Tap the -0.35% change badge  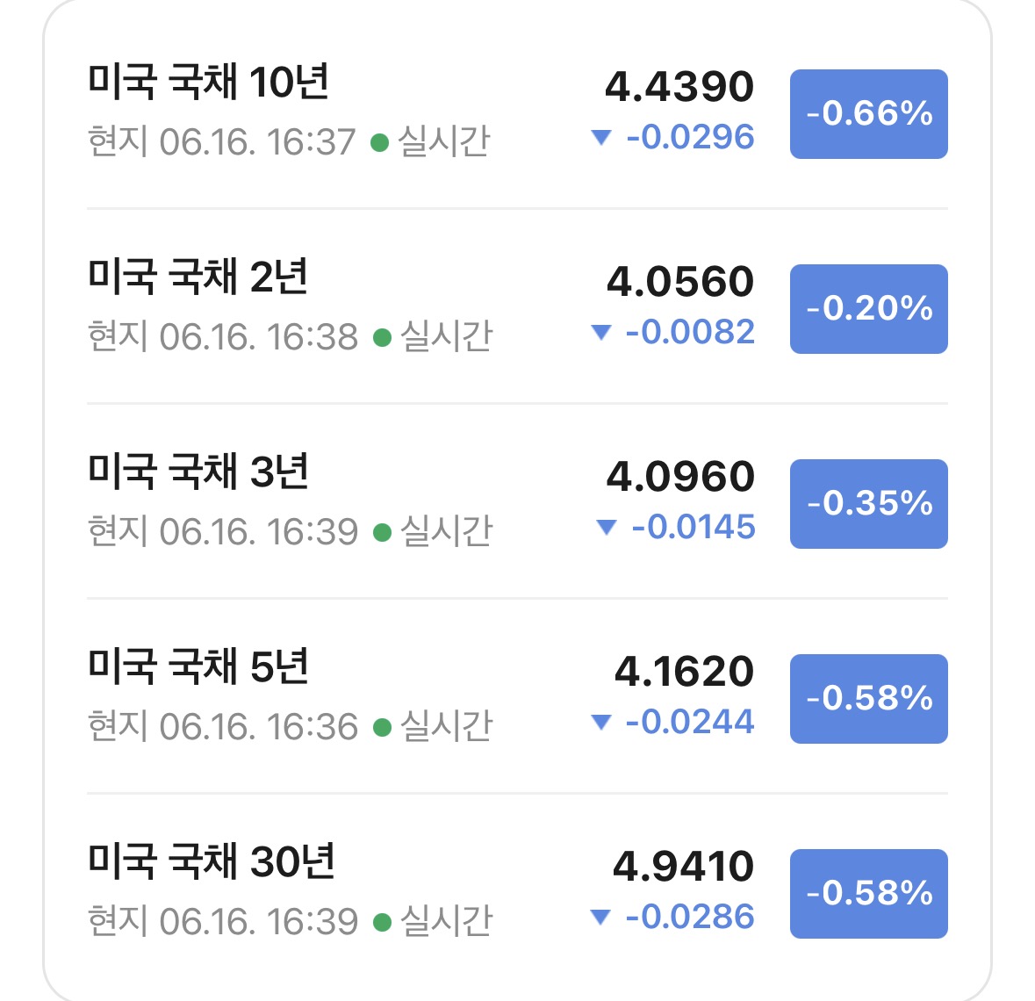coord(869,504)
